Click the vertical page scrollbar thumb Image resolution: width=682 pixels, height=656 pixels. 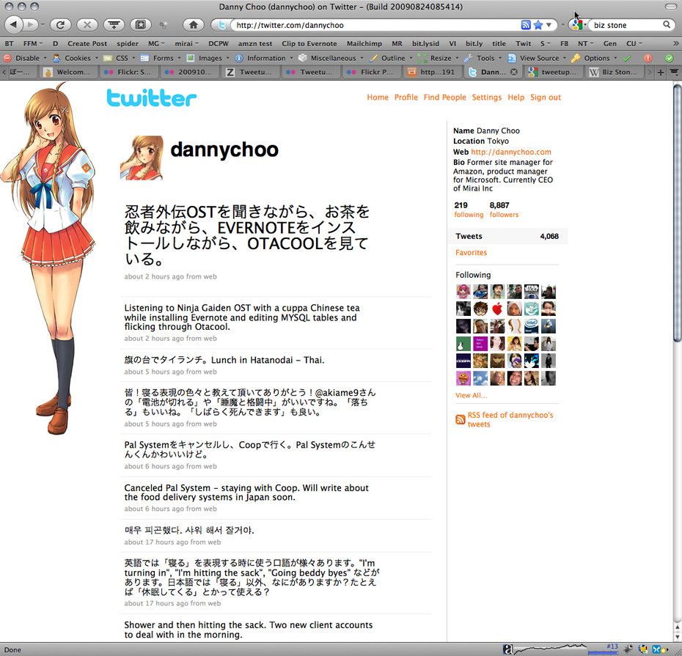677,213
